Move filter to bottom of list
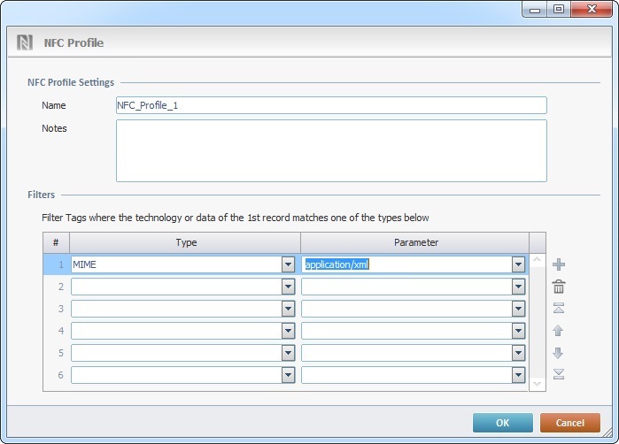The width and height of the screenshot is (619, 444). click(558, 374)
